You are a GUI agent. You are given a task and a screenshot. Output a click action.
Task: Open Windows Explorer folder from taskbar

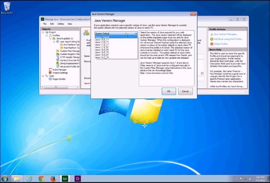click(x=17, y=179)
